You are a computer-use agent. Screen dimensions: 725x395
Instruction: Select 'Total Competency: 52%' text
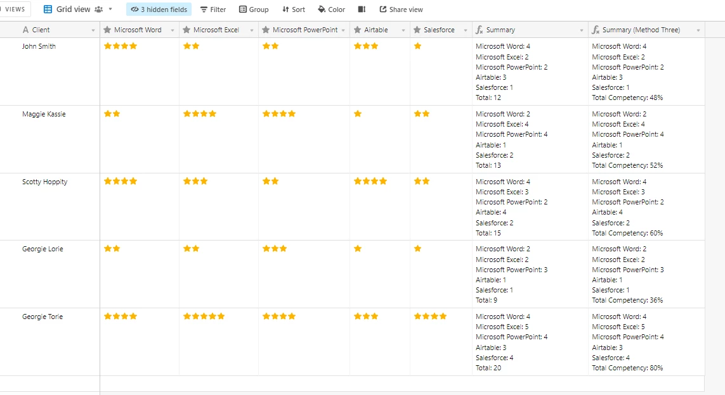click(627, 165)
